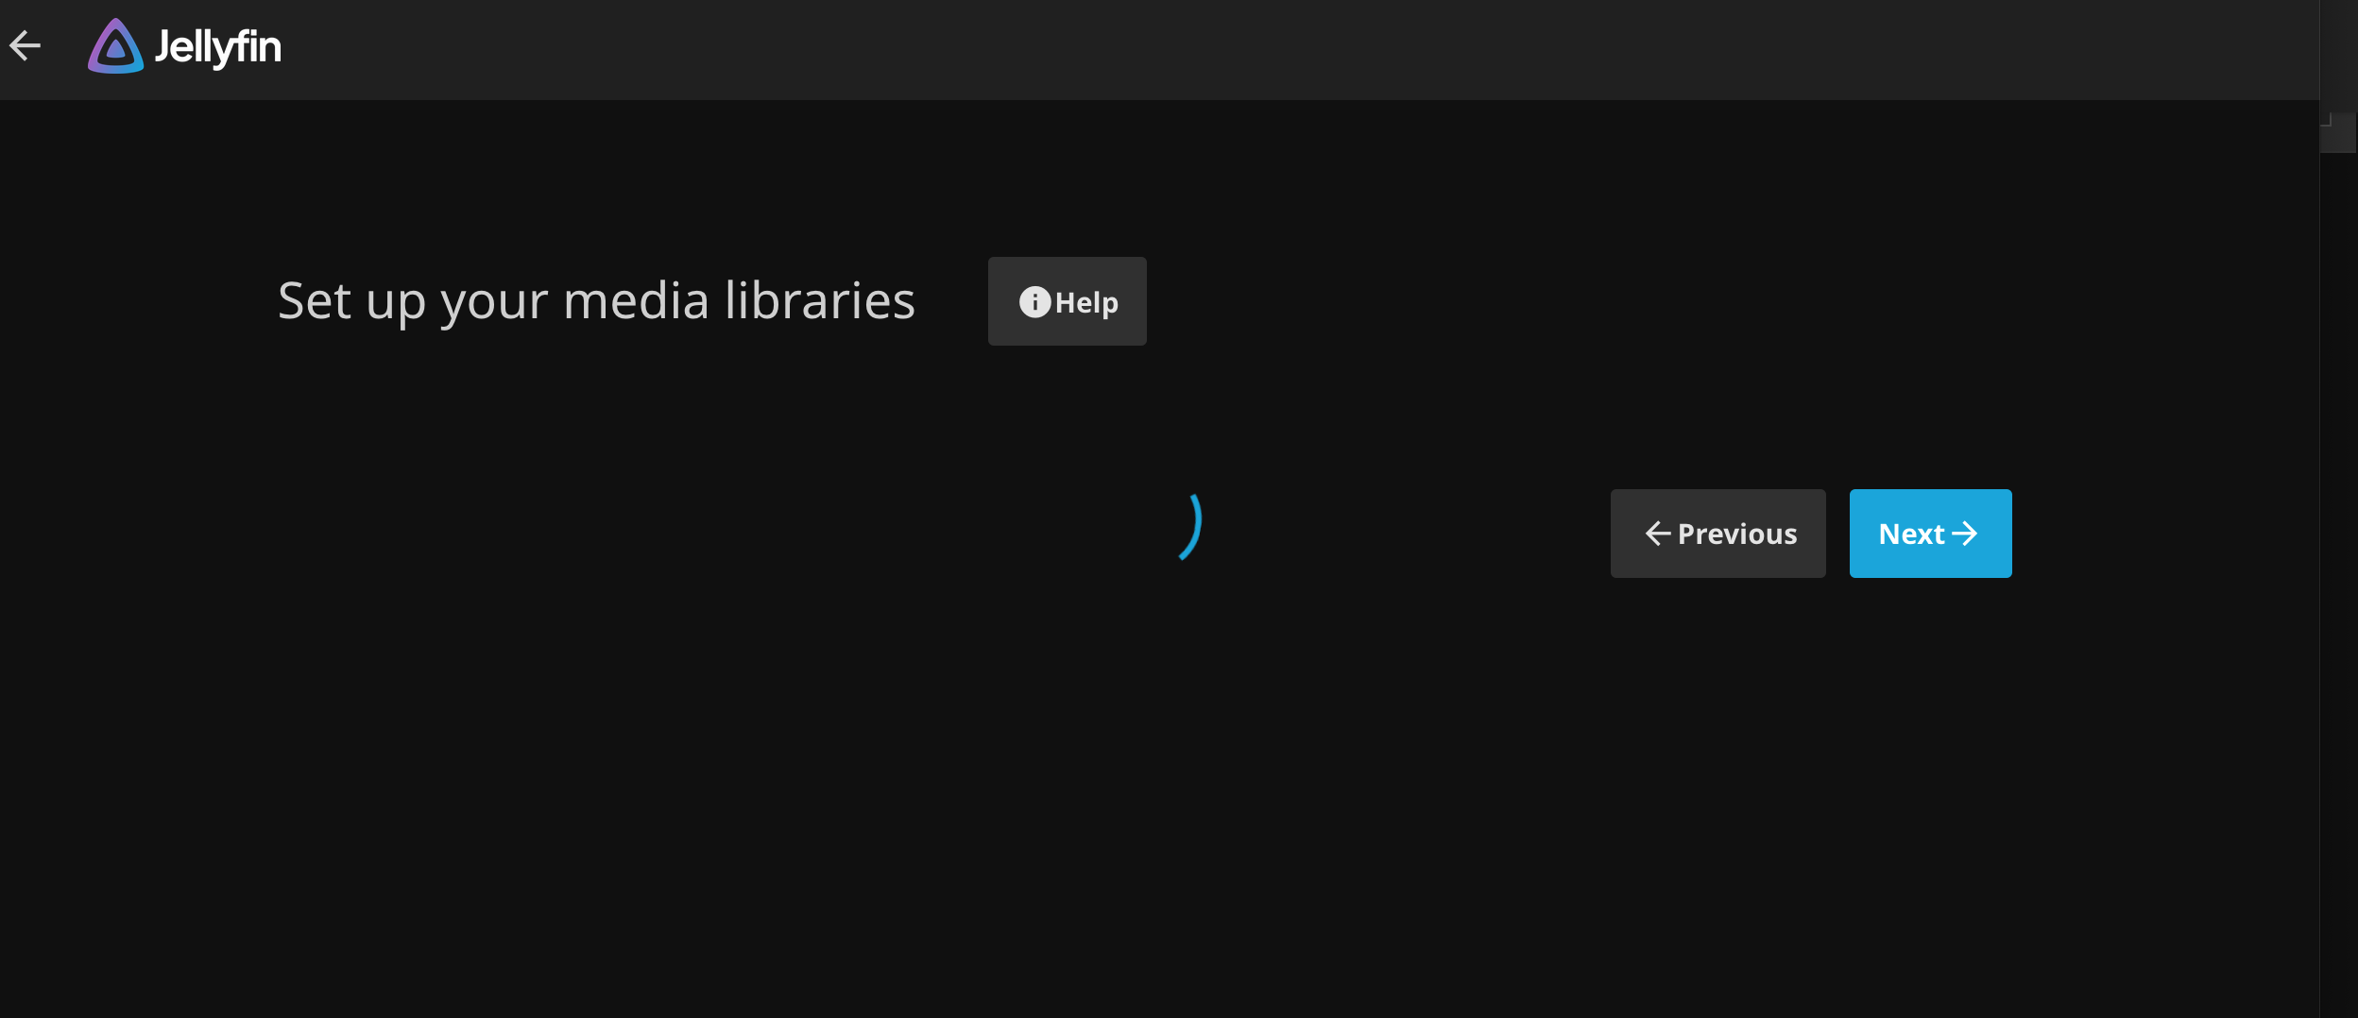
Task: Click the Jellyfin triangle logo
Action: click(x=115, y=46)
